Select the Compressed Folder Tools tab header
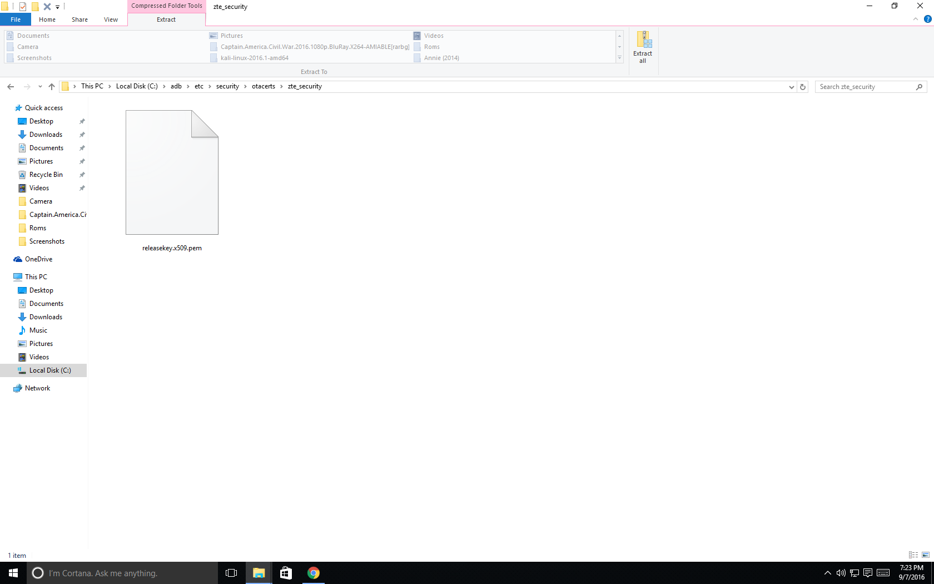Screen dimensions: 934x584 tap(167, 6)
